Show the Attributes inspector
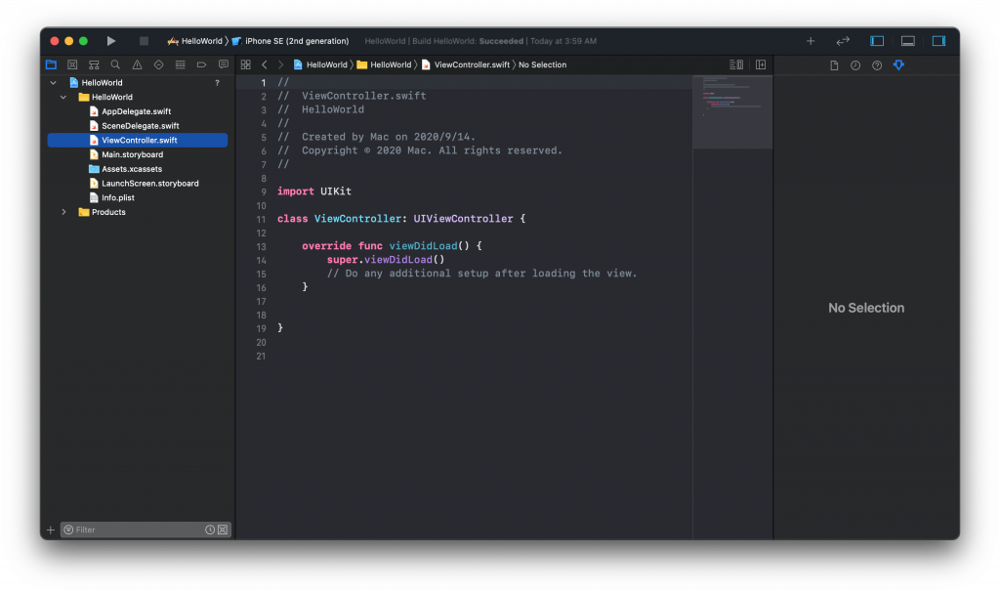Image resolution: width=1000 pixels, height=593 pixels. (898, 65)
